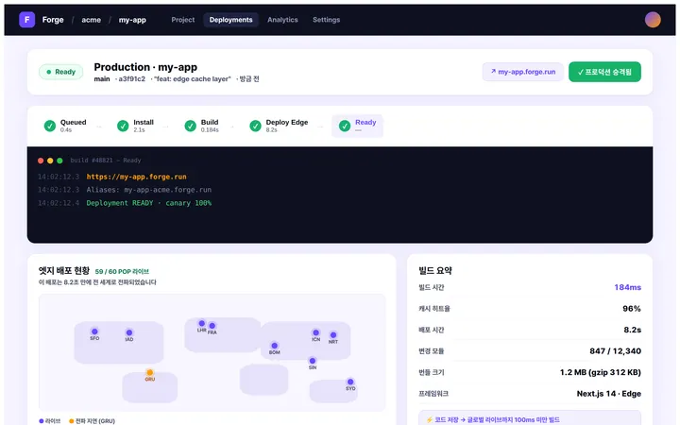Image resolution: width=680 pixels, height=425 pixels.
Task: Open the user avatar in top bar
Action: click(x=653, y=20)
